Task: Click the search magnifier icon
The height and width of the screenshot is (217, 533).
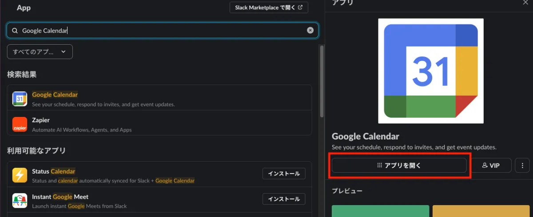Action: pyautogui.click(x=15, y=31)
